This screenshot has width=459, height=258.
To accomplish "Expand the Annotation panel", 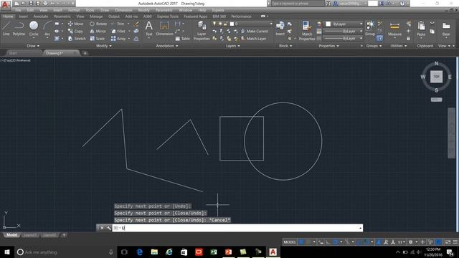I will click(167, 46).
